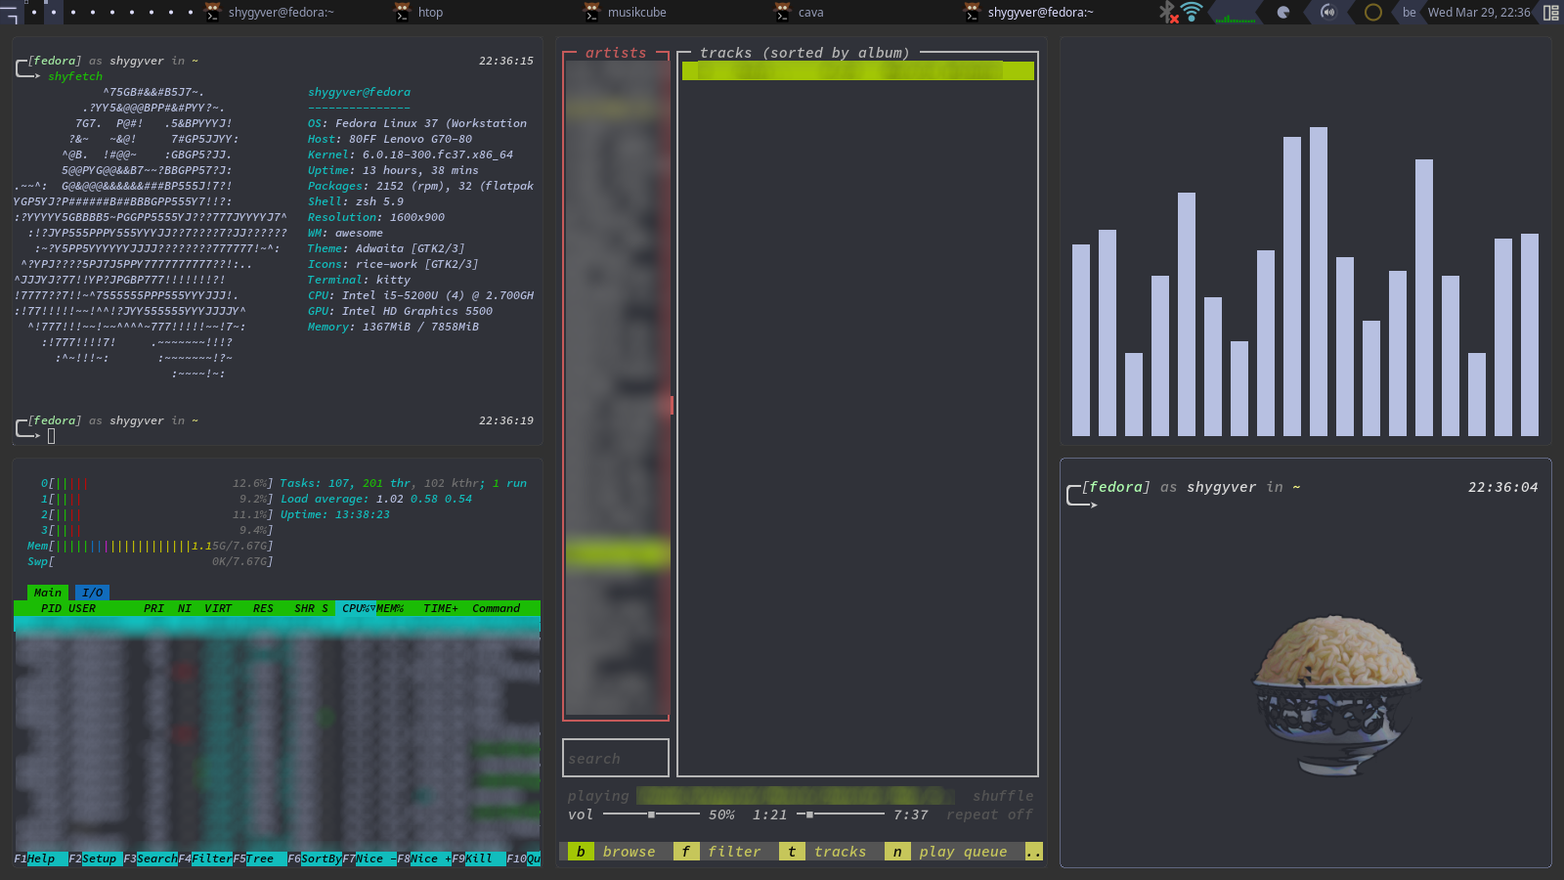Switch the 'be' keyboard layout indicator

click(x=1409, y=13)
